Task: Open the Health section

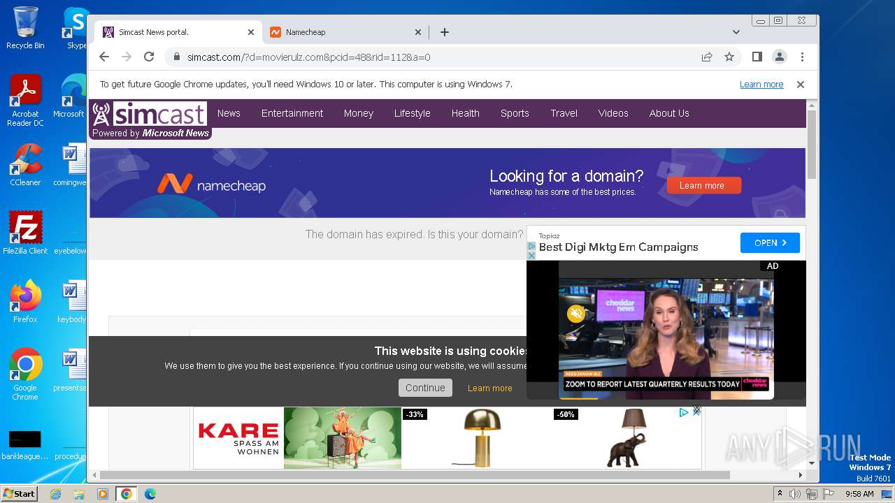Action: (x=466, y=113)
